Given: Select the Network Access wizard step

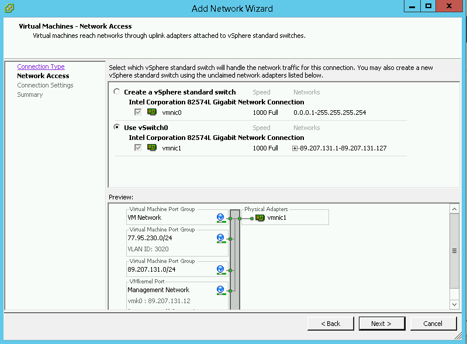Looking at the screenshot, I should (x=43, y=76).
